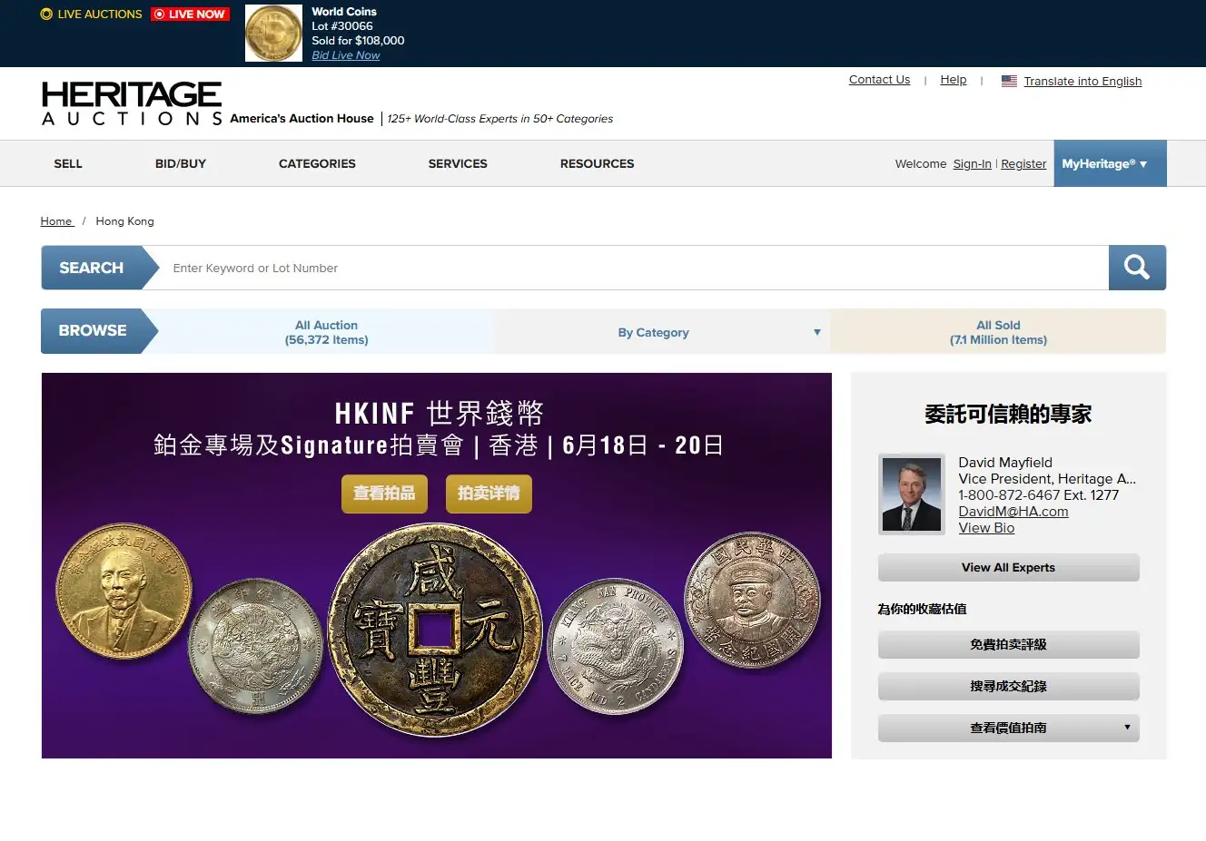Expand the 查看價值拍南 dropdown

coord(1008,728)
